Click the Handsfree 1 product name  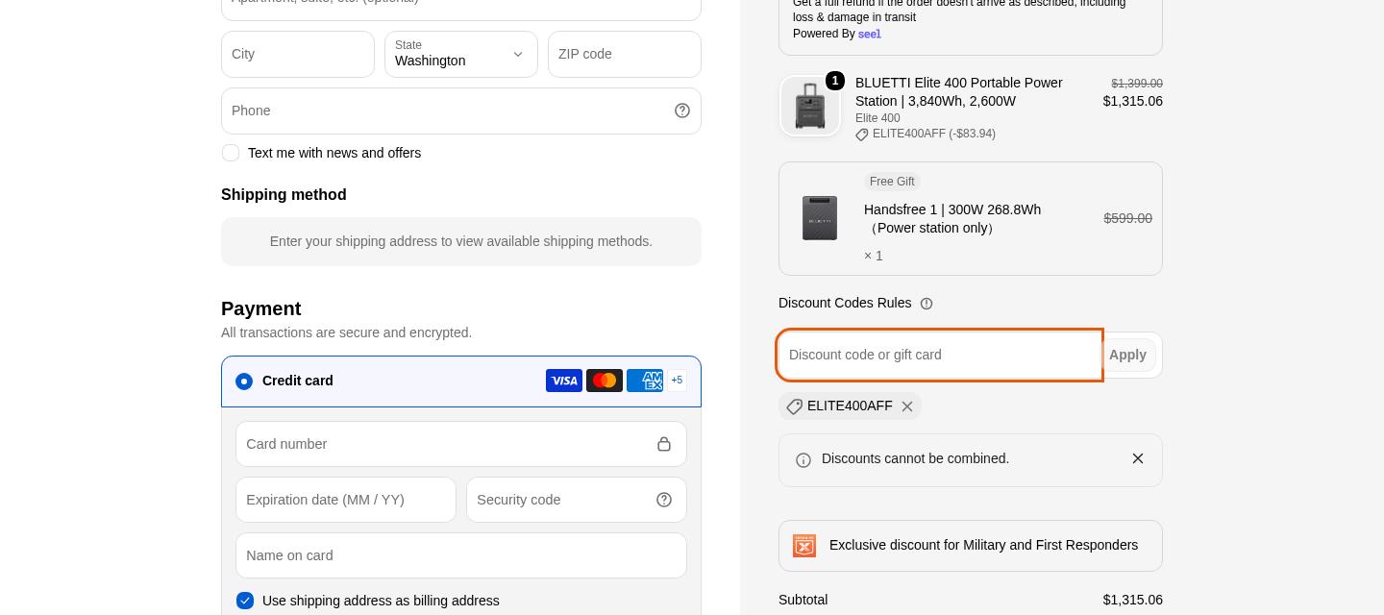pyautogui.click(x=952, y=219)
